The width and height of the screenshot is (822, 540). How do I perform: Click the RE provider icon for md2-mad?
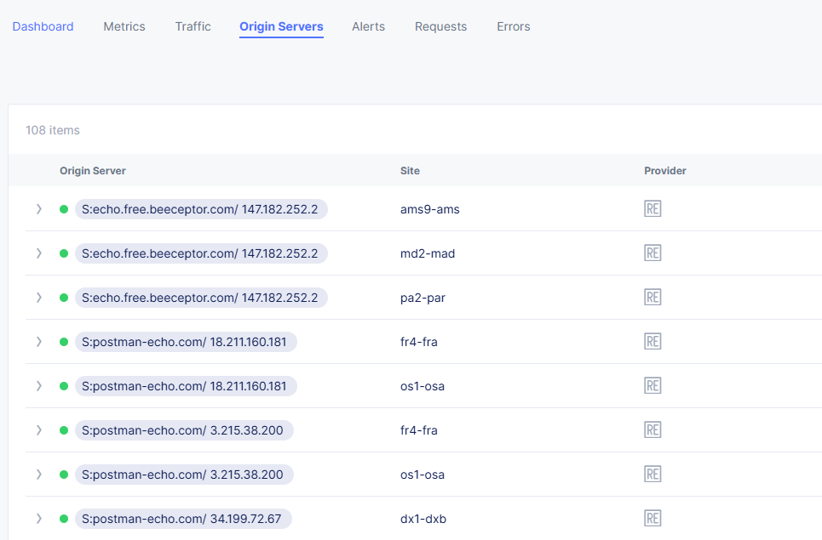652,253
